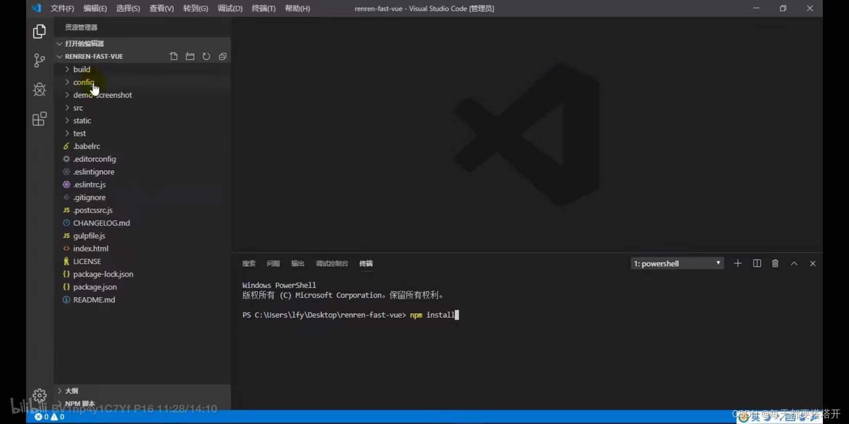Open the .eslintignore file
Image resolution: width=849 pixels, height=424 pixels.
(x=143, y=172)
